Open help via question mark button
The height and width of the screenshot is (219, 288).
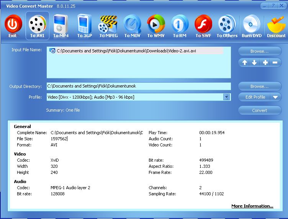273,6
